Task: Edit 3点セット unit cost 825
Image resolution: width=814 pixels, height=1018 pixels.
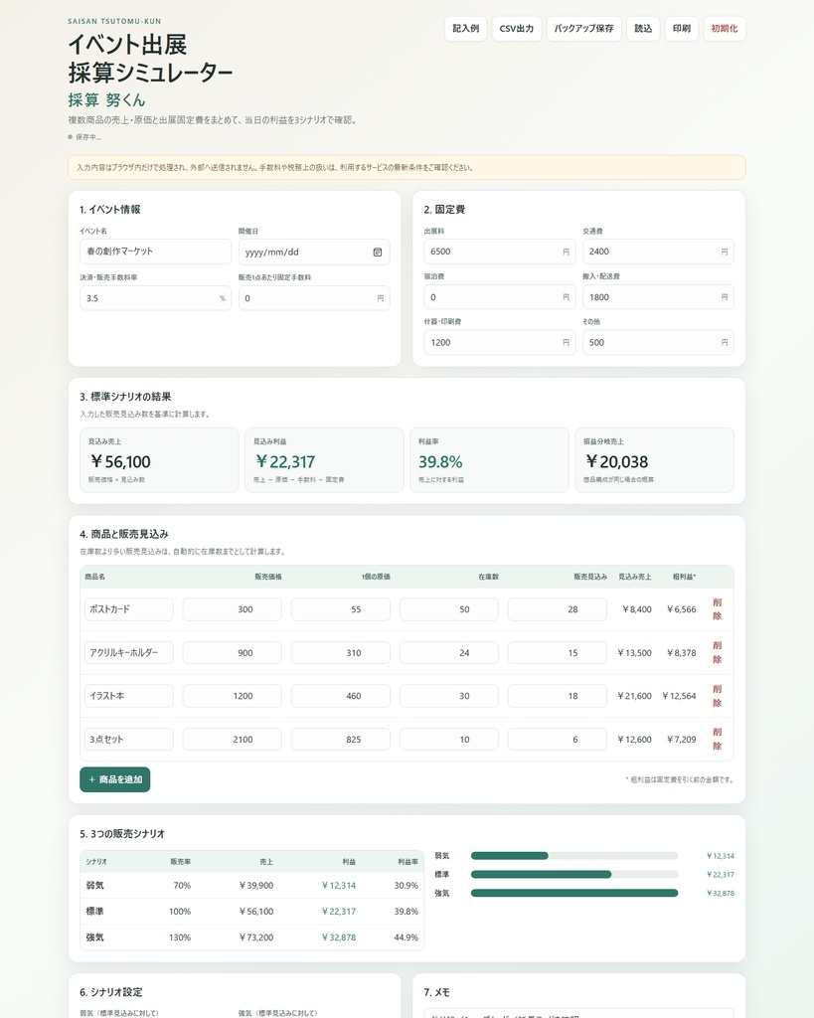Action: [341, 739]
